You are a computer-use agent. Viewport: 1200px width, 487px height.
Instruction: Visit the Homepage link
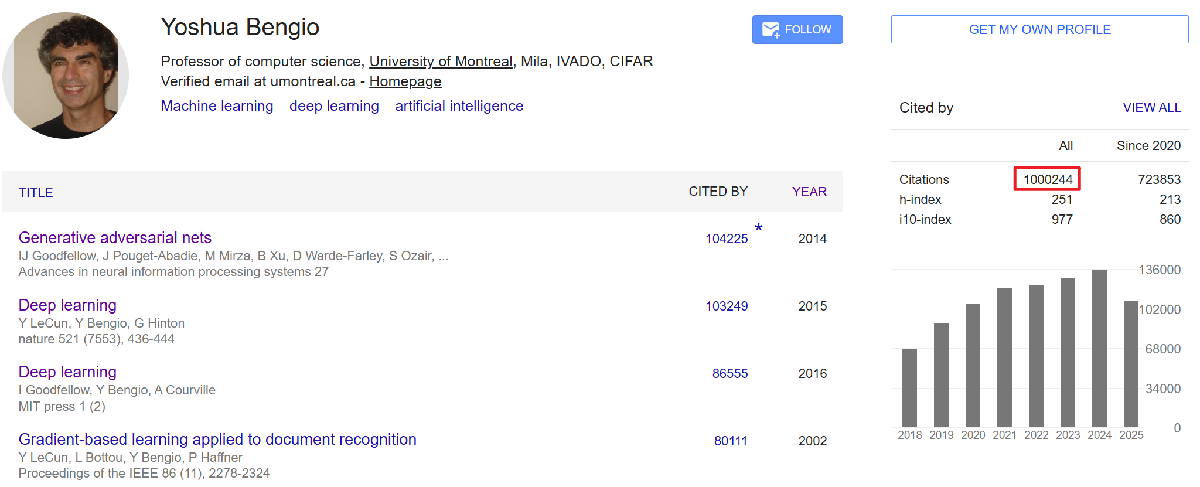click(x=405, y=81)
